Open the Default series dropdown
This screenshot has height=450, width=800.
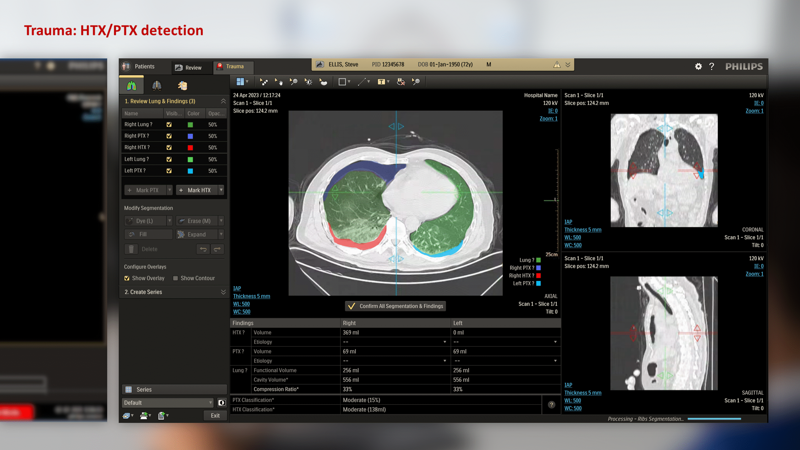point(167,402)
